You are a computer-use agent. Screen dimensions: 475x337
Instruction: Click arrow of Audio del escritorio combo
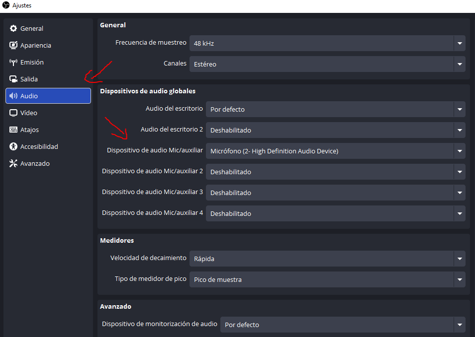click(460, 109)
